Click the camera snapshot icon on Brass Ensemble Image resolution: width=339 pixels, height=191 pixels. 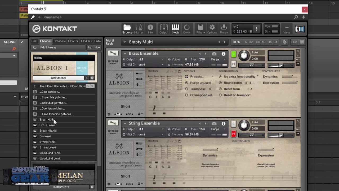214,54
